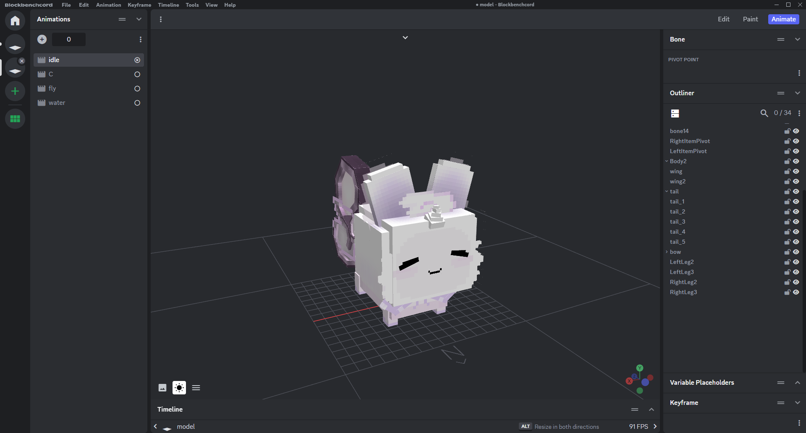The image size is (806, 433).
Task: Click the animation number input field
Action: (69, 39)
